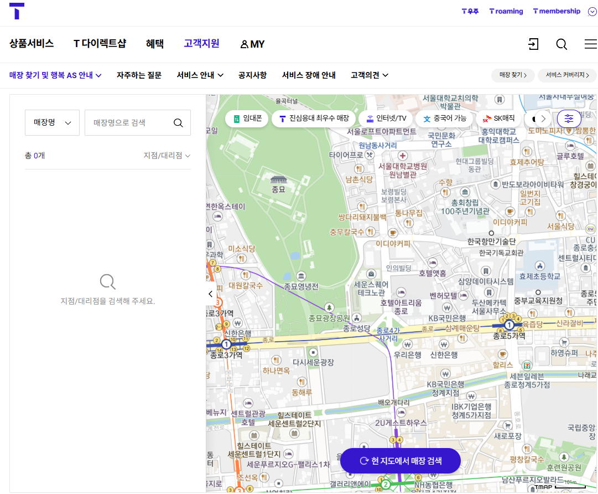Viewport: 598px width, 494px height.
Task: Expand the top utility chevron circle
Action: 592,12
